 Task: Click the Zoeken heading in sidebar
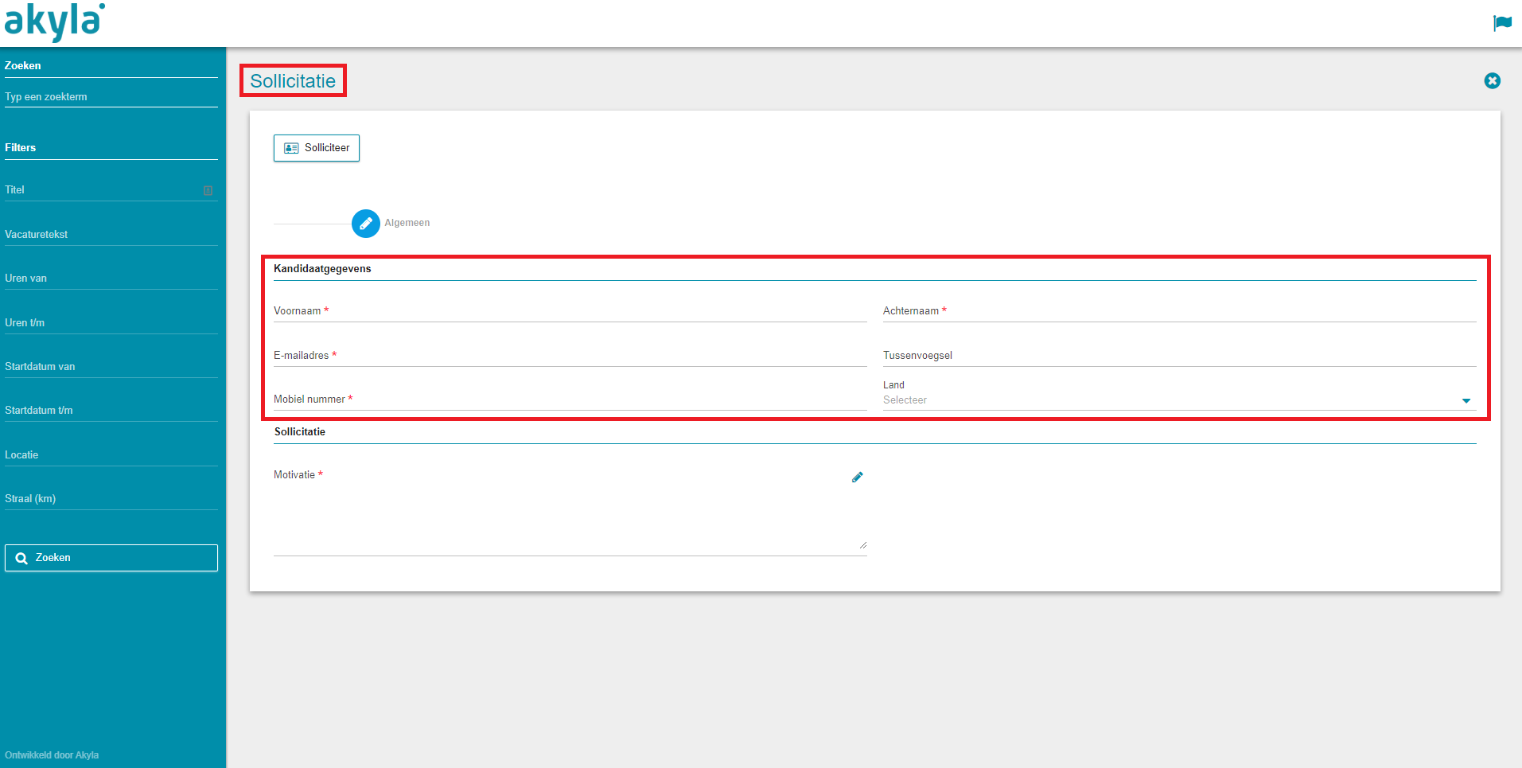(x=23, y=66)
